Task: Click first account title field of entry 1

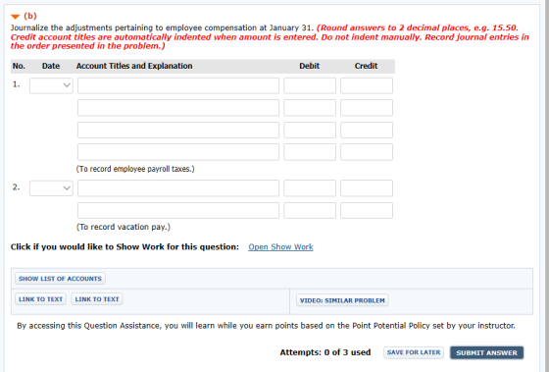Action: point(178,85)
